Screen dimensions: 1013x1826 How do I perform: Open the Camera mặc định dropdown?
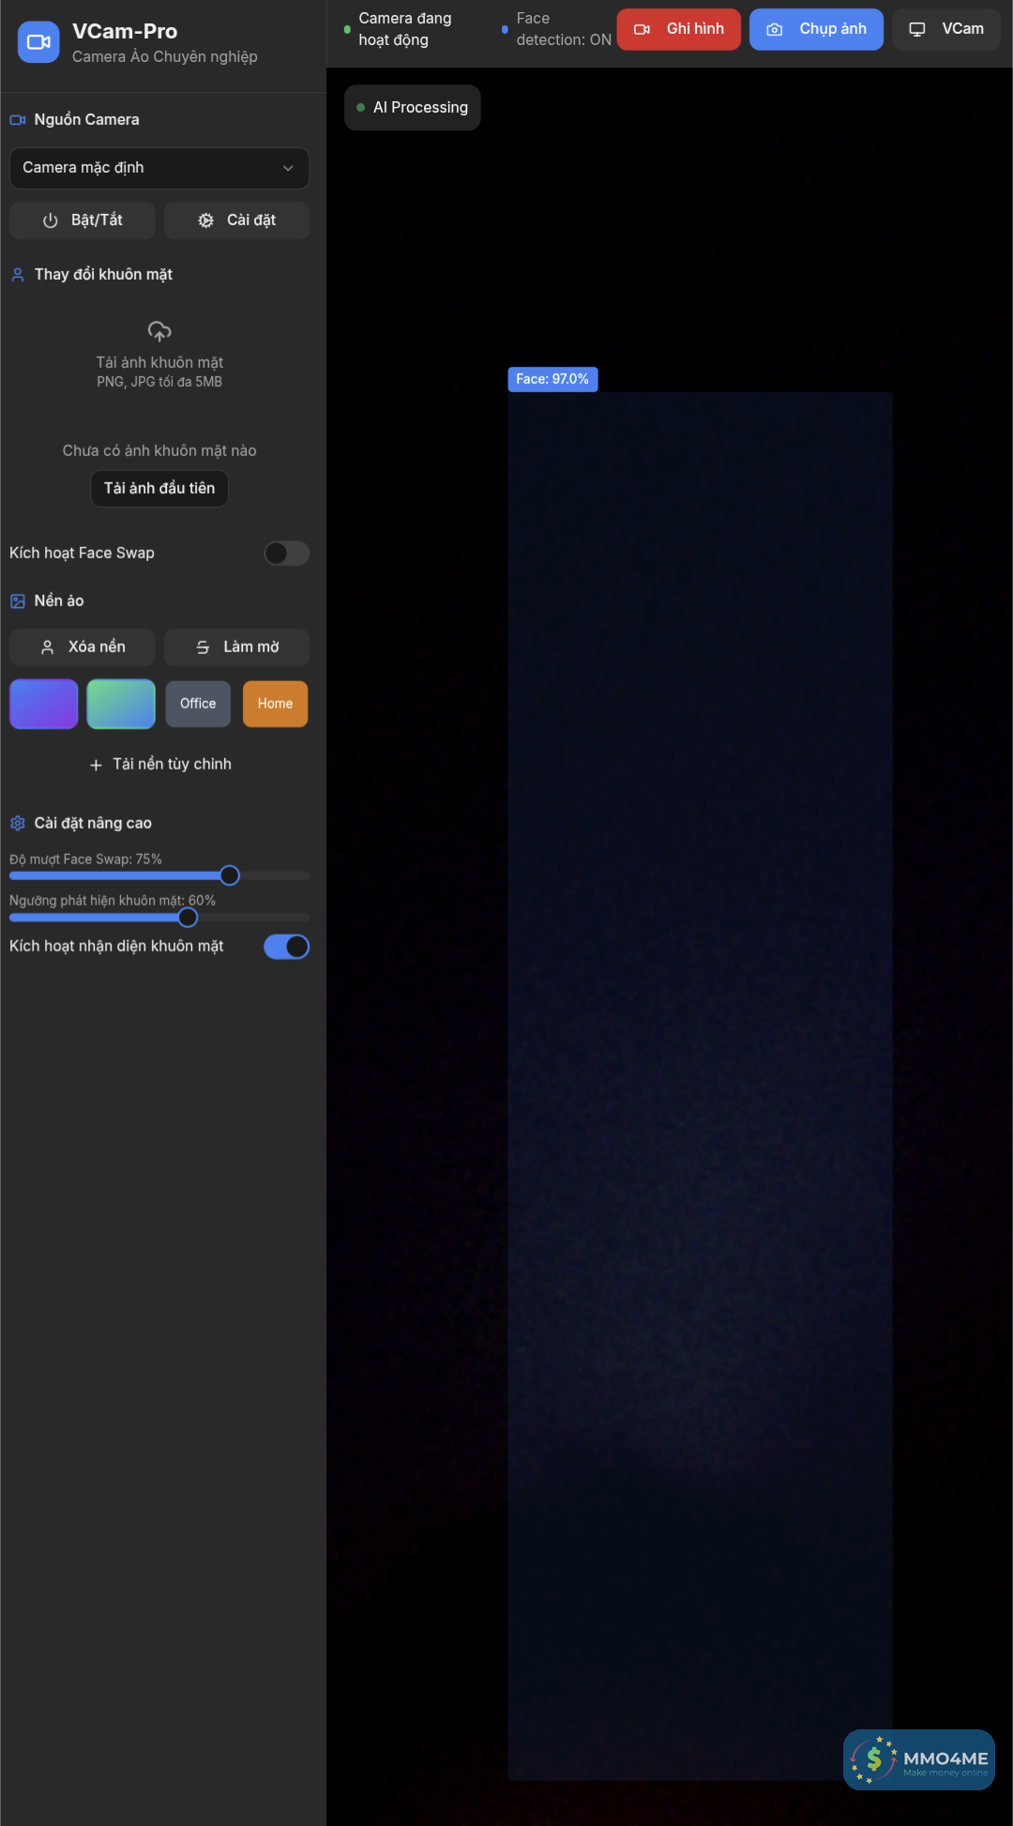click(159, 168)
